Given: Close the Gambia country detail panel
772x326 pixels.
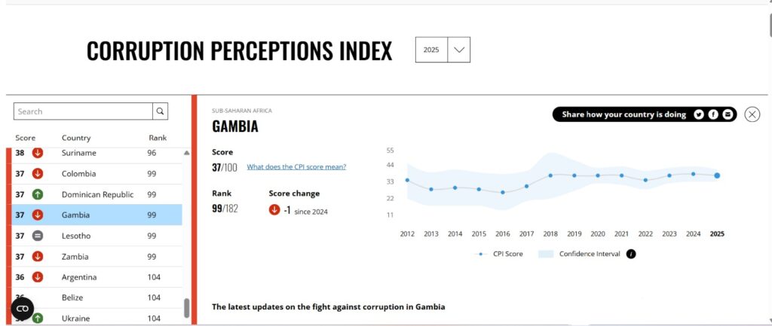Looking at the screenshot, I should [x=752, y=114].
